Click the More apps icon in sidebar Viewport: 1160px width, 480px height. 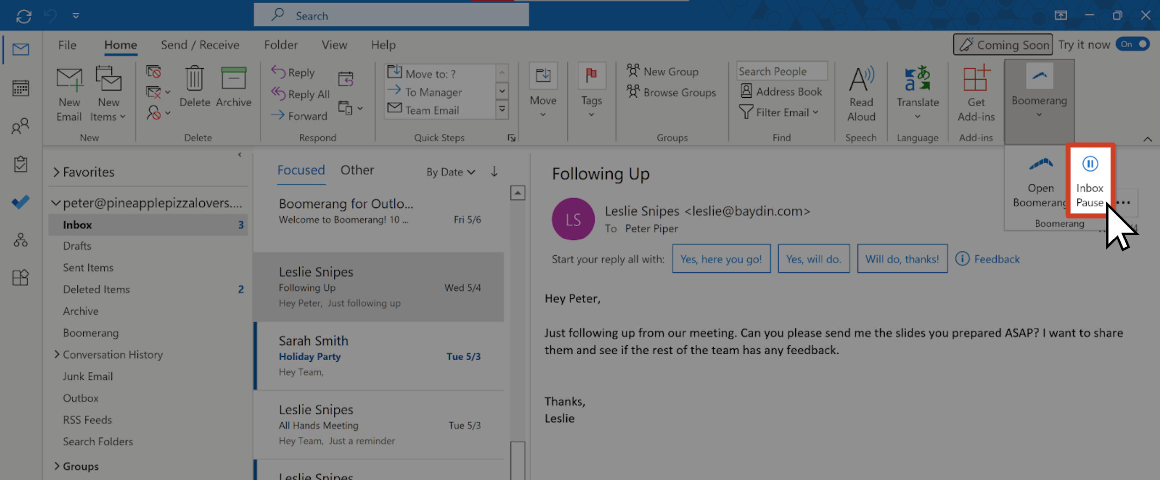20,277
